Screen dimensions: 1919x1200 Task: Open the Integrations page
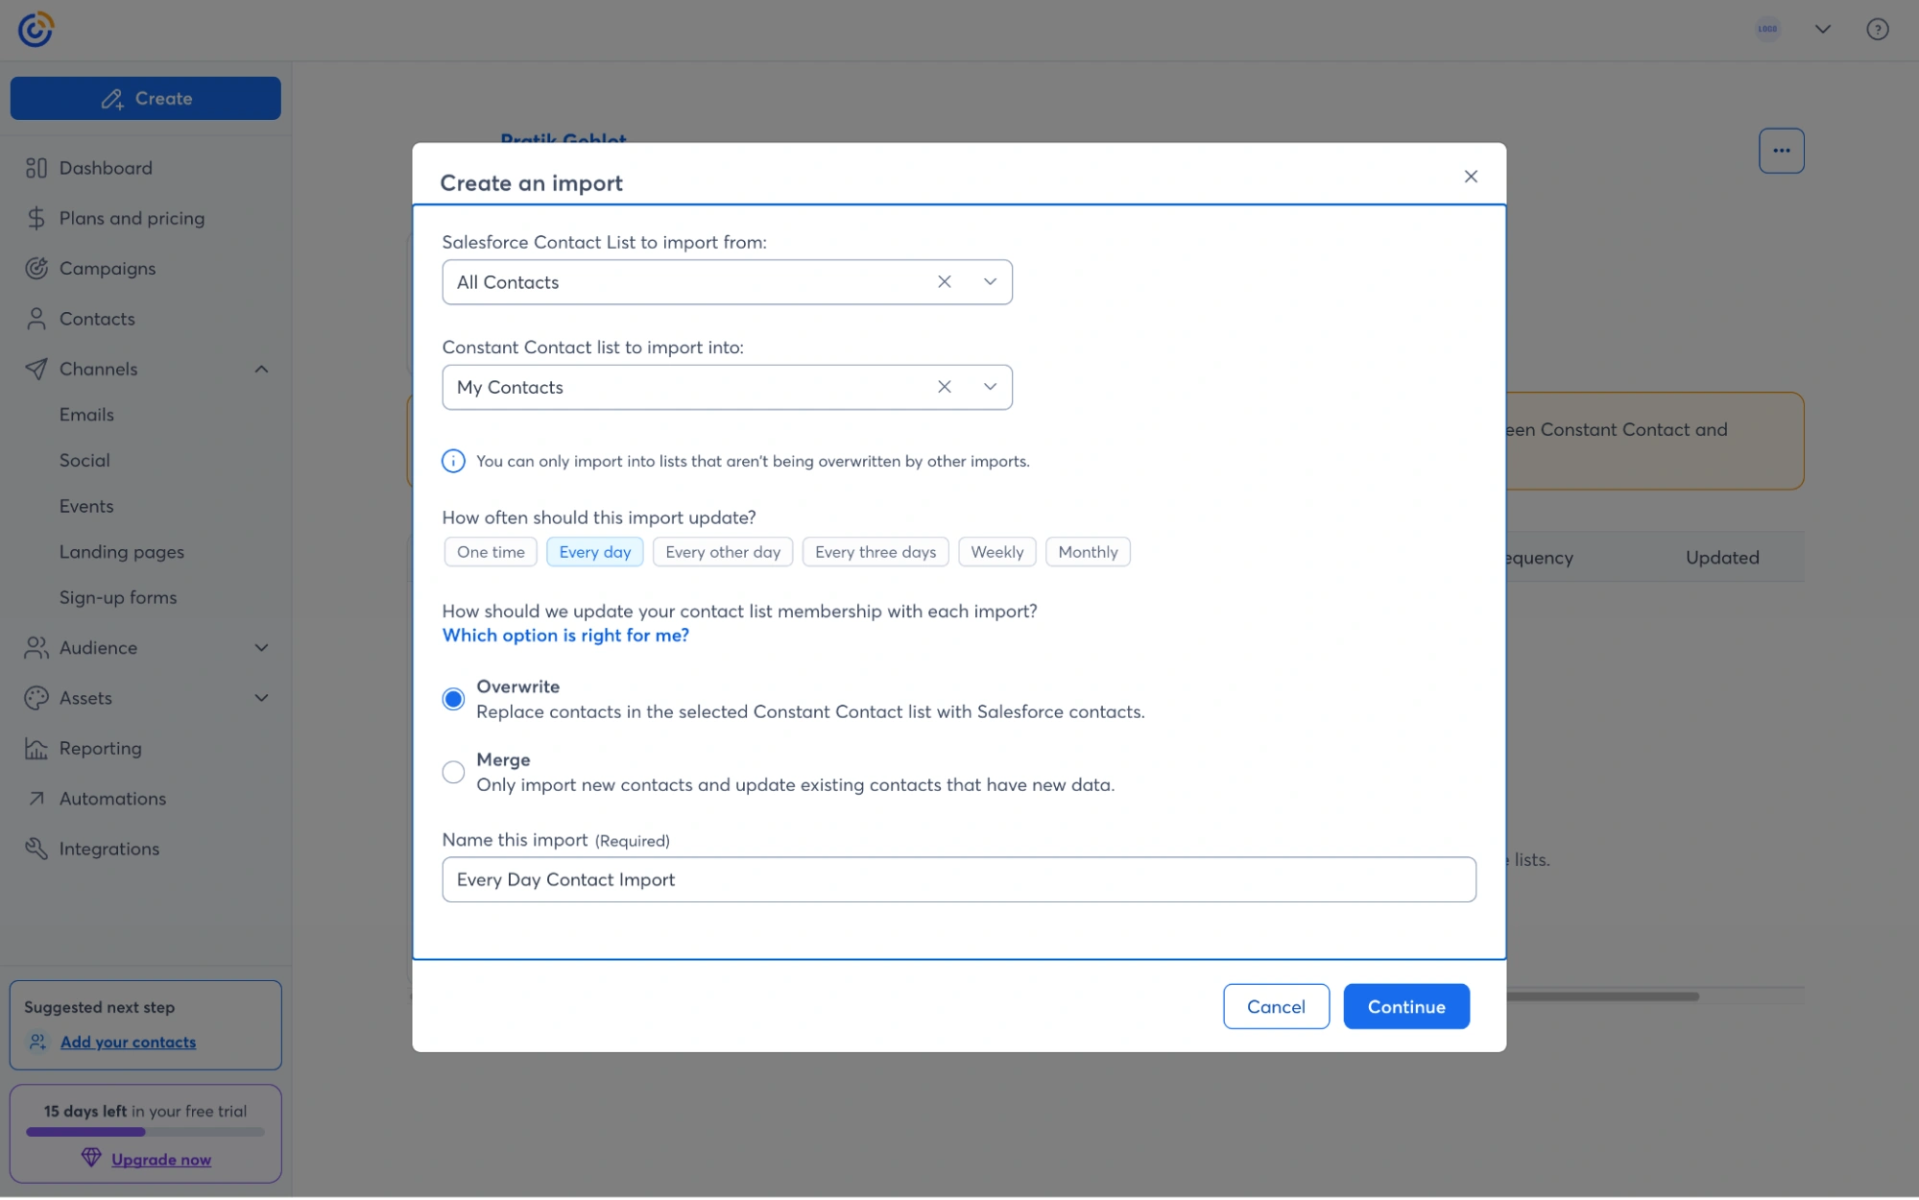(x=109, y=849)
